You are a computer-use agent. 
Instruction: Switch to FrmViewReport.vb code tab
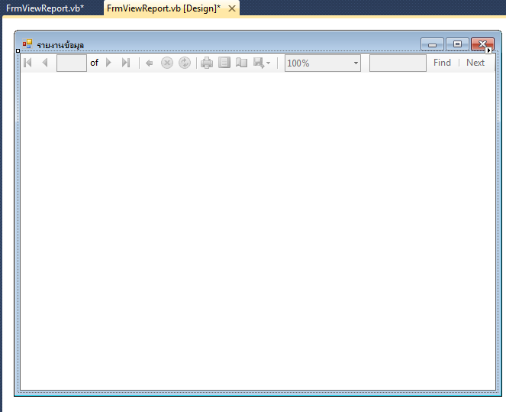[45, 8]
